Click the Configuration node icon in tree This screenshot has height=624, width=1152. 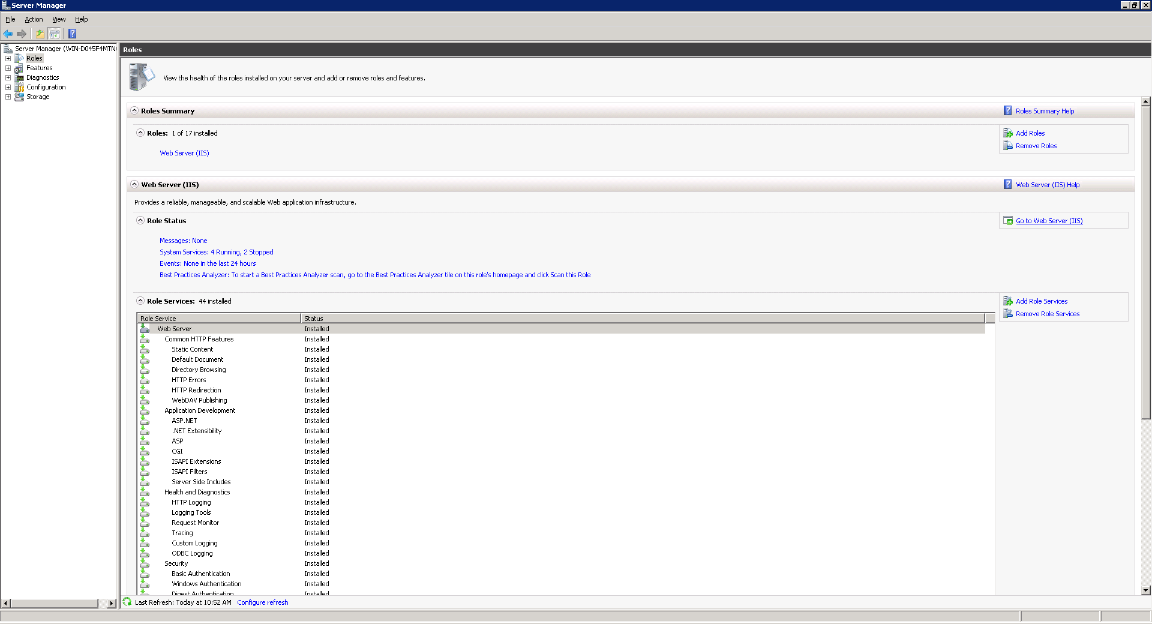pyautogui.click(x=19, y=87)
